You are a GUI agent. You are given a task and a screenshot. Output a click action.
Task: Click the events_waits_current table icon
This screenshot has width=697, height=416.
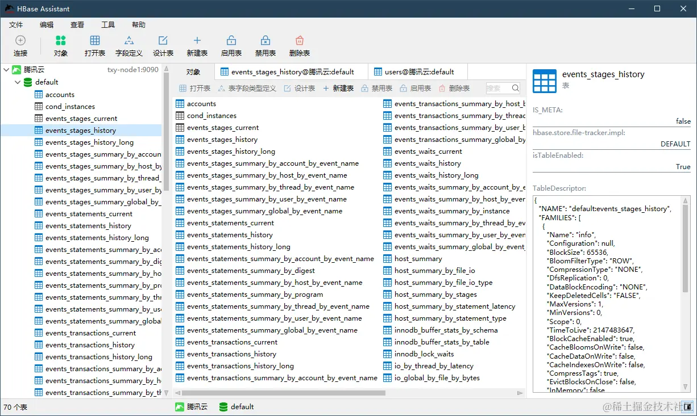coord(388,152)
